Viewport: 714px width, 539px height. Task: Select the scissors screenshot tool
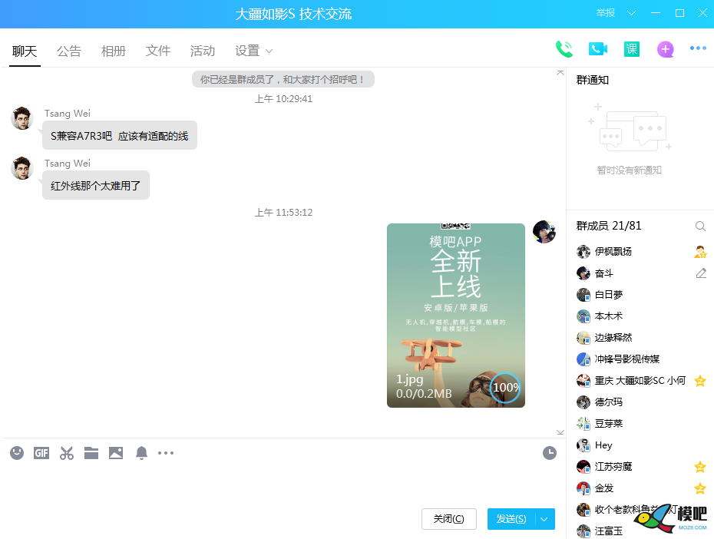(67, 452)
